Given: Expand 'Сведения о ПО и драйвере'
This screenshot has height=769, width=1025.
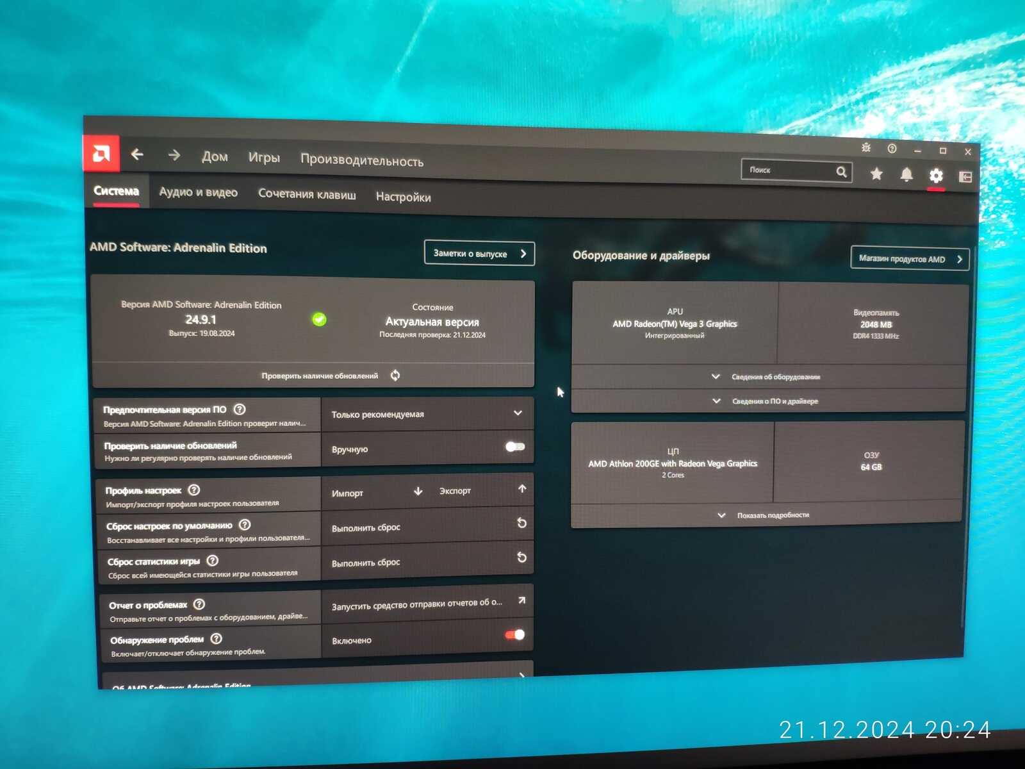Looking at the screenshot, I should [x=767, y=401].
